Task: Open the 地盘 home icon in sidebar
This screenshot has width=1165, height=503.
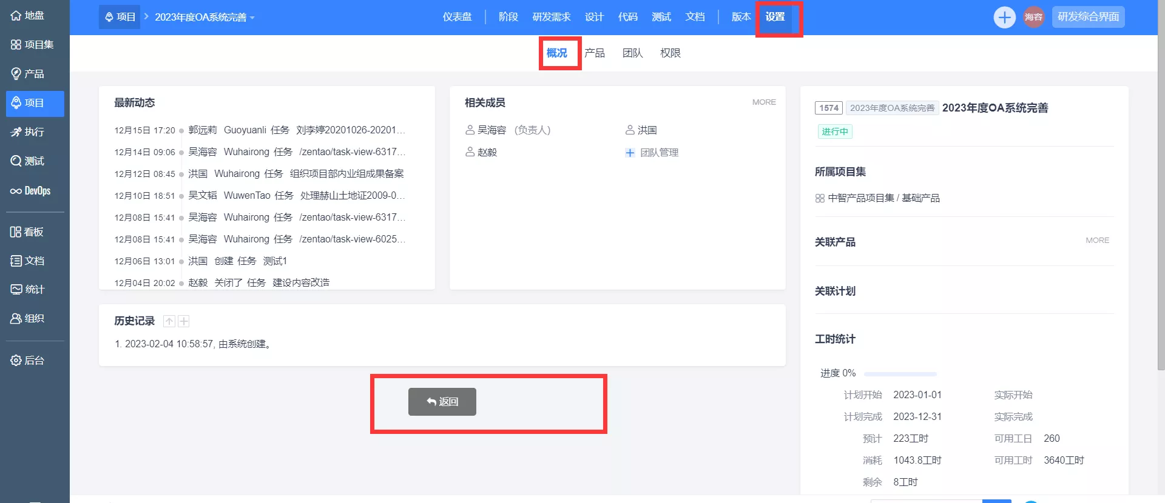Action: [x=16, y=16]
